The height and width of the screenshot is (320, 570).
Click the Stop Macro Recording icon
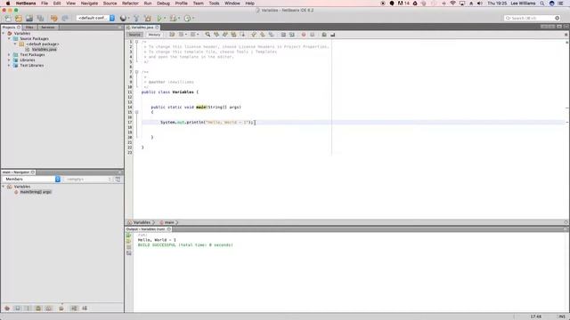click(313, 35)
